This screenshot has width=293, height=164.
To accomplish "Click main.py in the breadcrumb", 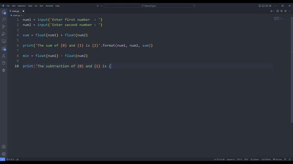I will point(16,15).
